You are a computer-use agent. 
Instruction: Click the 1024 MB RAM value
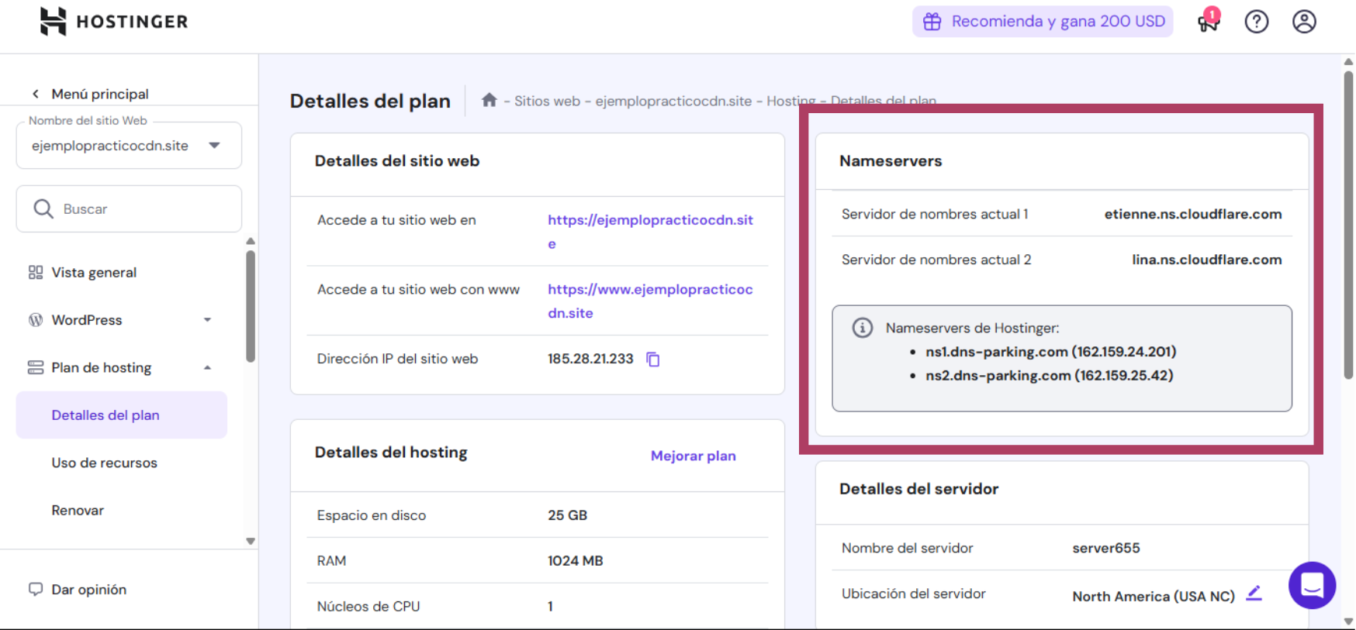[x=575, y=561]
